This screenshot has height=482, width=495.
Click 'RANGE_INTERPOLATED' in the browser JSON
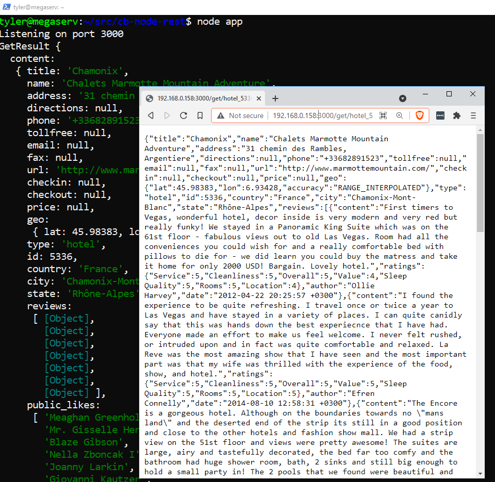click(379, 188)
